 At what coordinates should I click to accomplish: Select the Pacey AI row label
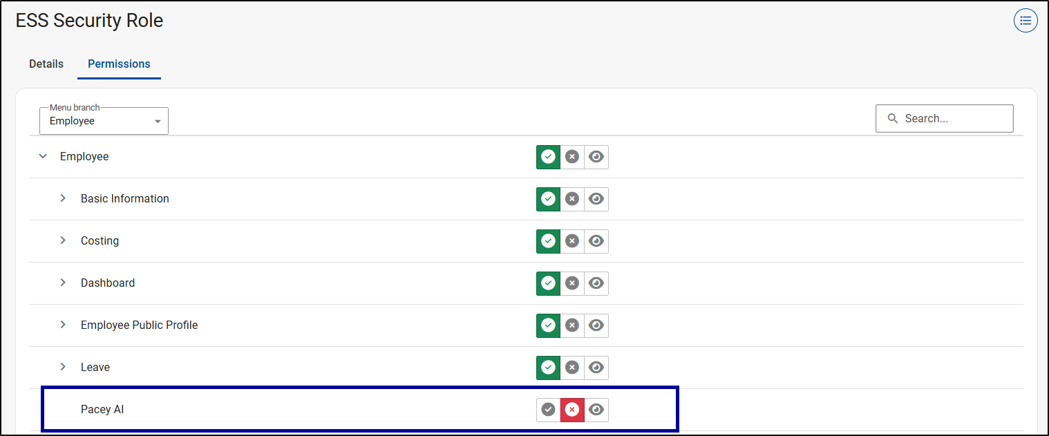(x=102, y=410)
